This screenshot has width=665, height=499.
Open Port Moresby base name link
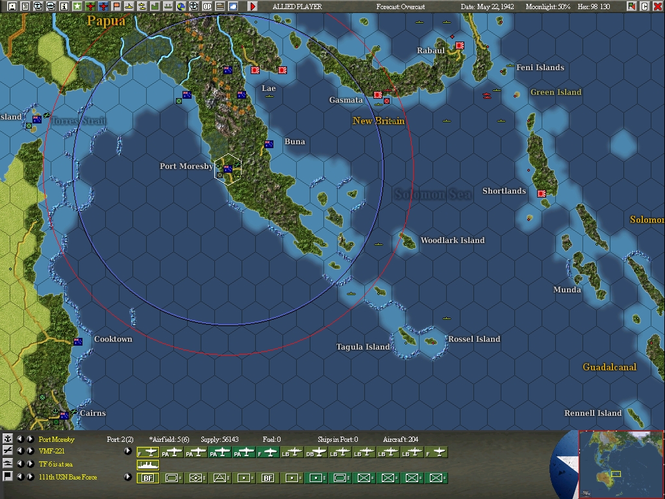pyautogui.click(x=56, y=439)
